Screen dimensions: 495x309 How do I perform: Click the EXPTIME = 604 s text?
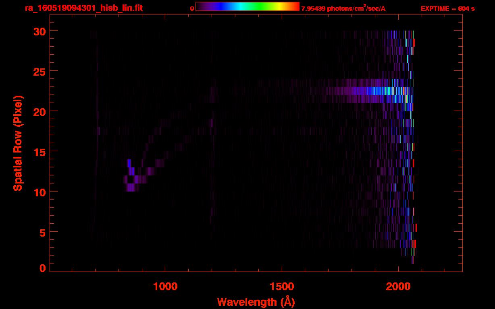click(447, 8)
